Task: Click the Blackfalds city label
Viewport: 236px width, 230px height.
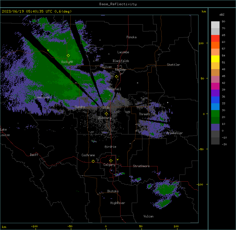Action: tap(121, 61)
